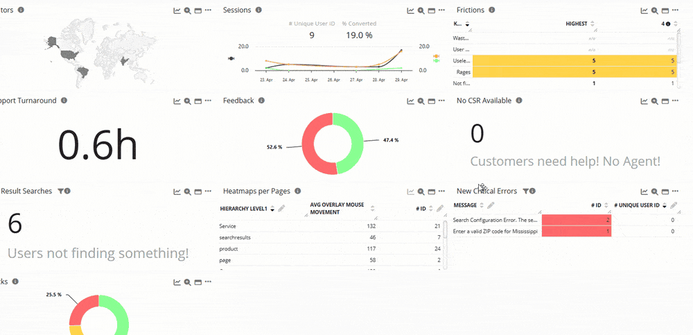
Task: Click 'Customers need help! No Agent!' text
Action: coord(565,162)
